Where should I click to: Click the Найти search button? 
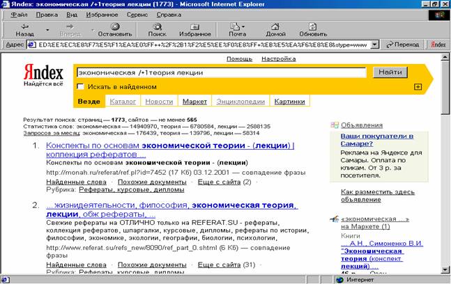[390, 72]
